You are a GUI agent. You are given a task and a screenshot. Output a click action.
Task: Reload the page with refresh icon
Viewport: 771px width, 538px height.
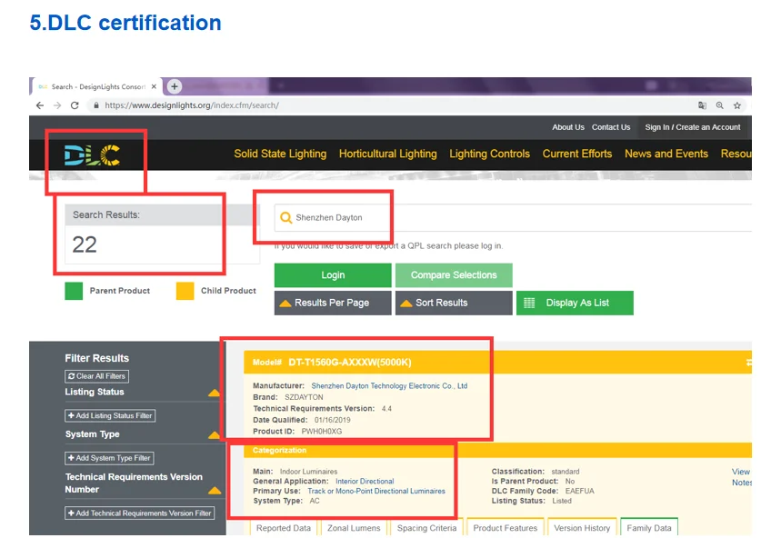pyautogui.click(x=75, y=105)
